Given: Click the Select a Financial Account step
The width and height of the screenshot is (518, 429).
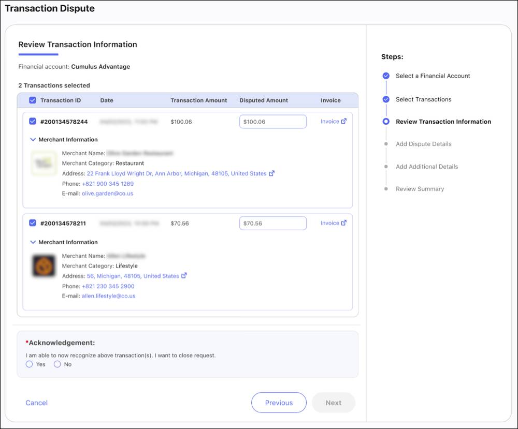Looking at the screenshot, I should click(x=433, y=76).
